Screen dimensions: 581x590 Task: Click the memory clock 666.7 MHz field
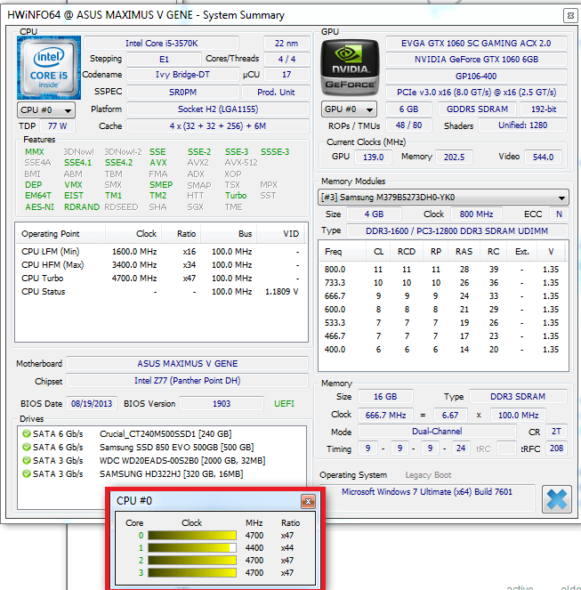[x=386, y=415]
